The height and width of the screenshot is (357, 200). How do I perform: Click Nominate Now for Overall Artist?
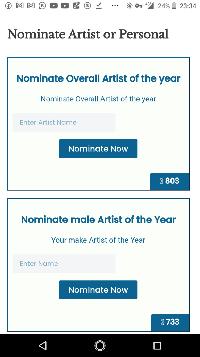(x=98, y=149)
